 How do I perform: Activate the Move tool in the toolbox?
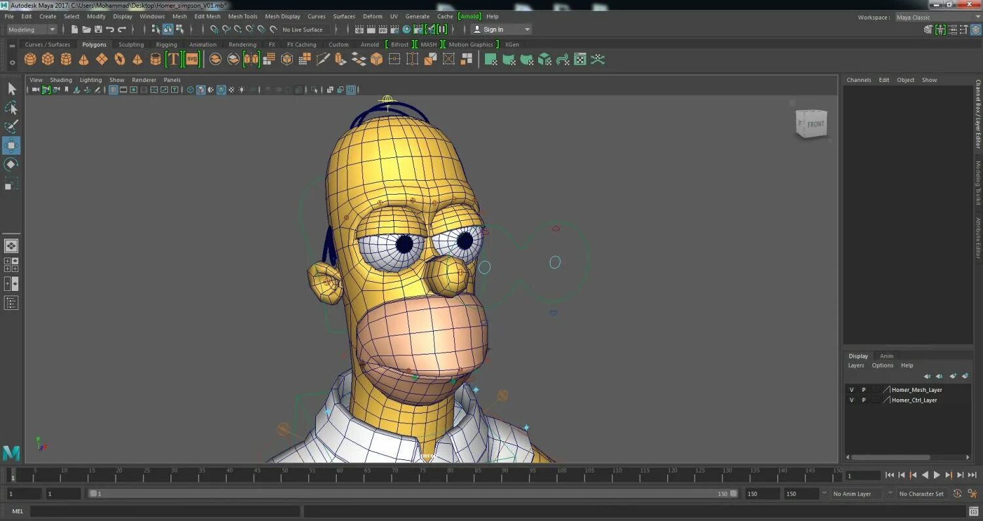(x=11, y=145)
